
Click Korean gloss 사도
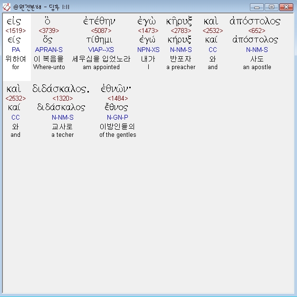tap(257, 59)
